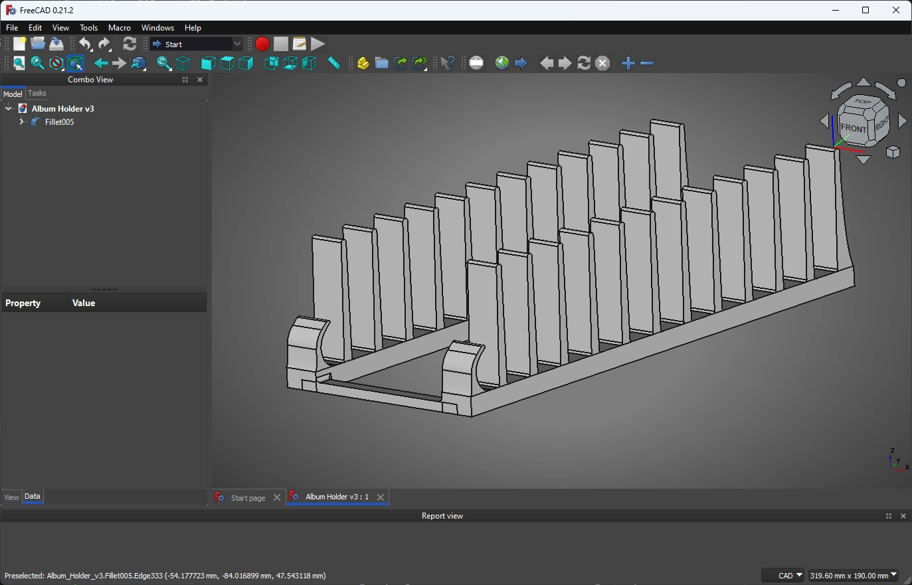Stop macro recording with the square icon

point(281,44)
